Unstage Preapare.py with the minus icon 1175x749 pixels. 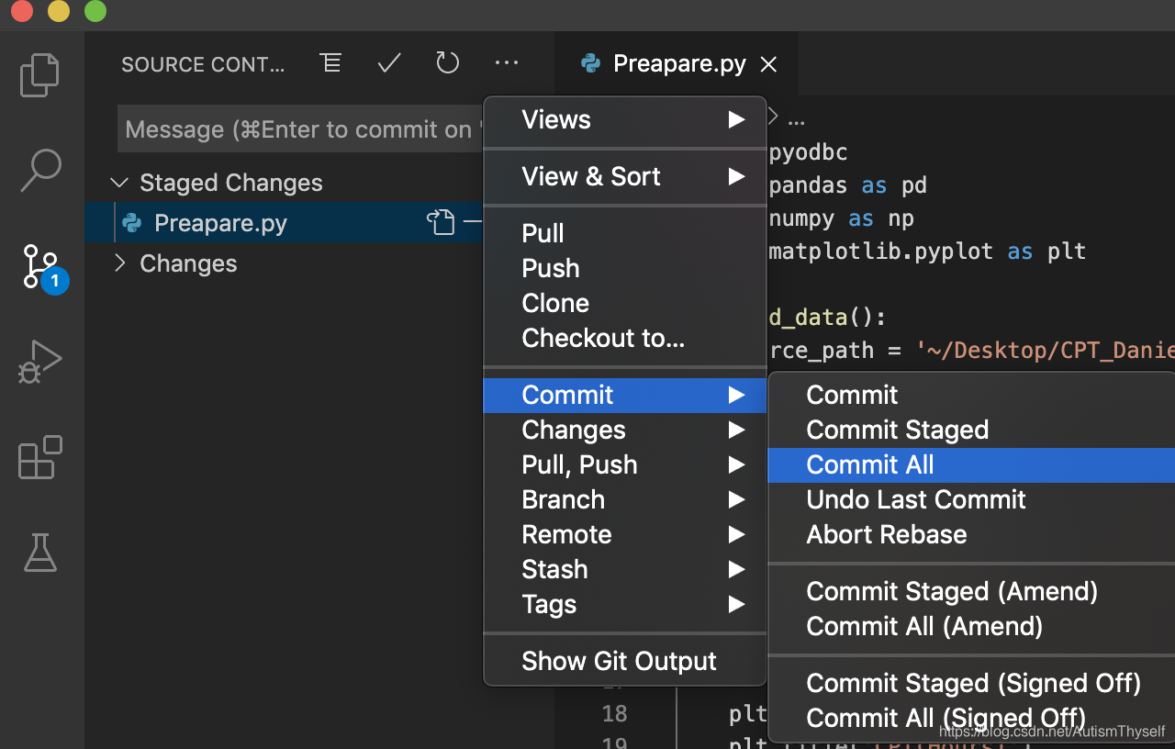[472, 222]
